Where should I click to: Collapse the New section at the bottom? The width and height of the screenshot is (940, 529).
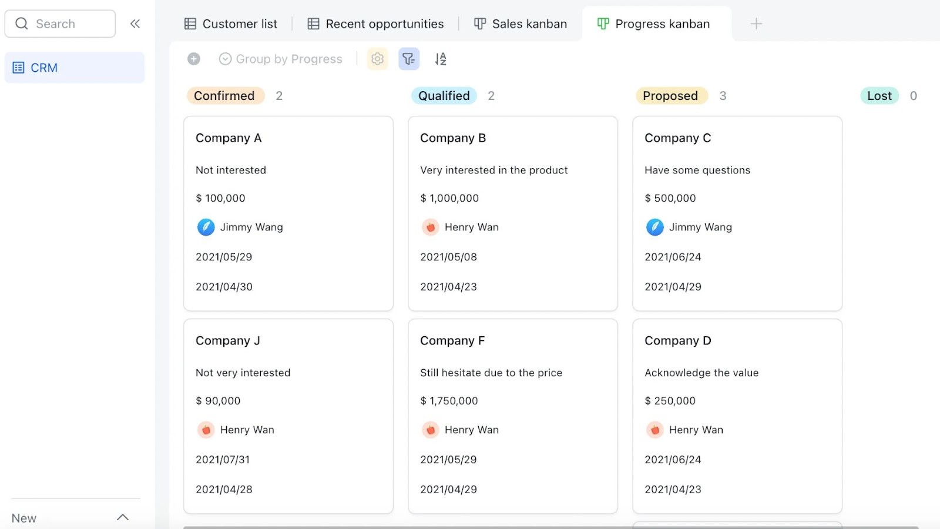coord(123,517)
